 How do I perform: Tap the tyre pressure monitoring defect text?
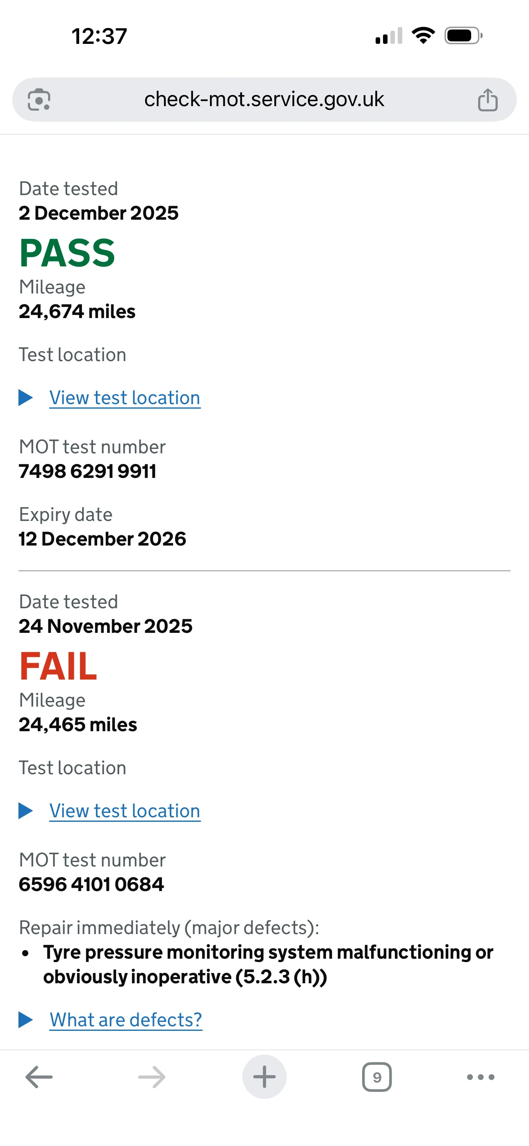click(x=267, y=964)
